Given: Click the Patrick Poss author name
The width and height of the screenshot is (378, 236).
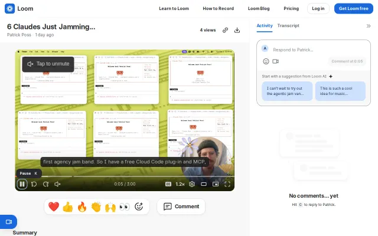Looking at the screenshot, I should [x=19, y=35].
